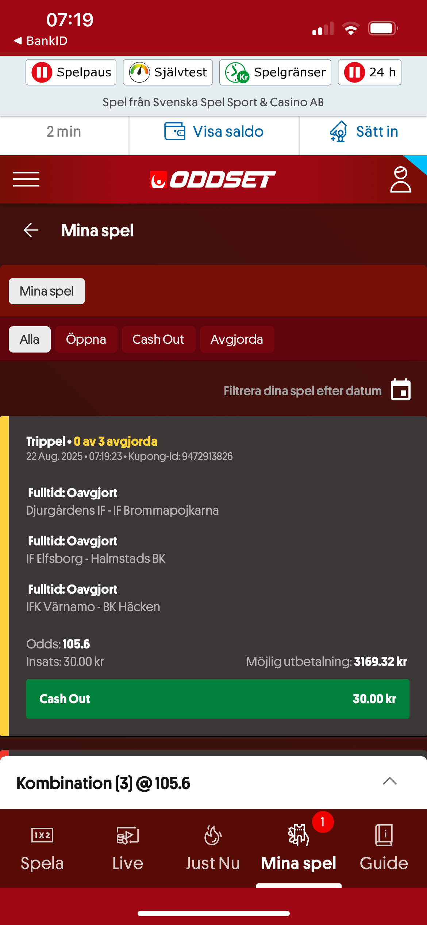Tap the Spelgränser clock icon
The width and height of the screenshot is (427, 925).
pyautogui.click(x=237, y=72)
